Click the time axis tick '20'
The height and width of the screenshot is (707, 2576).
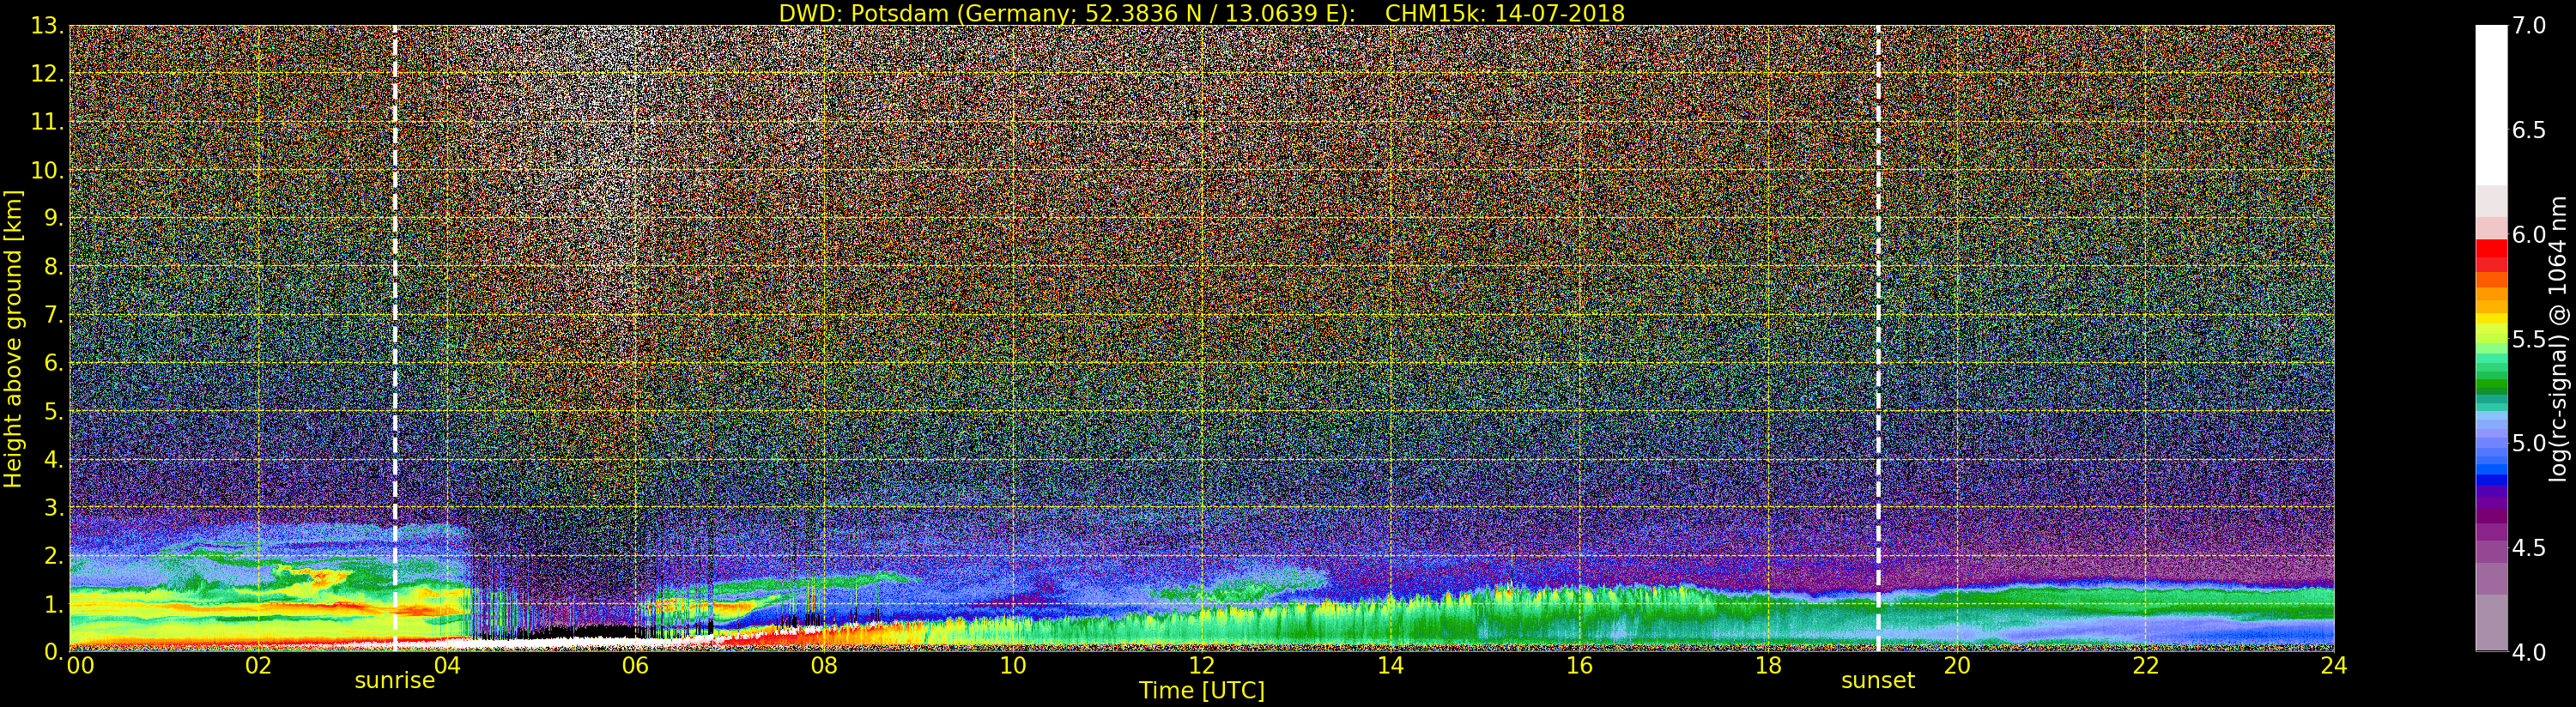point(1957,666)
